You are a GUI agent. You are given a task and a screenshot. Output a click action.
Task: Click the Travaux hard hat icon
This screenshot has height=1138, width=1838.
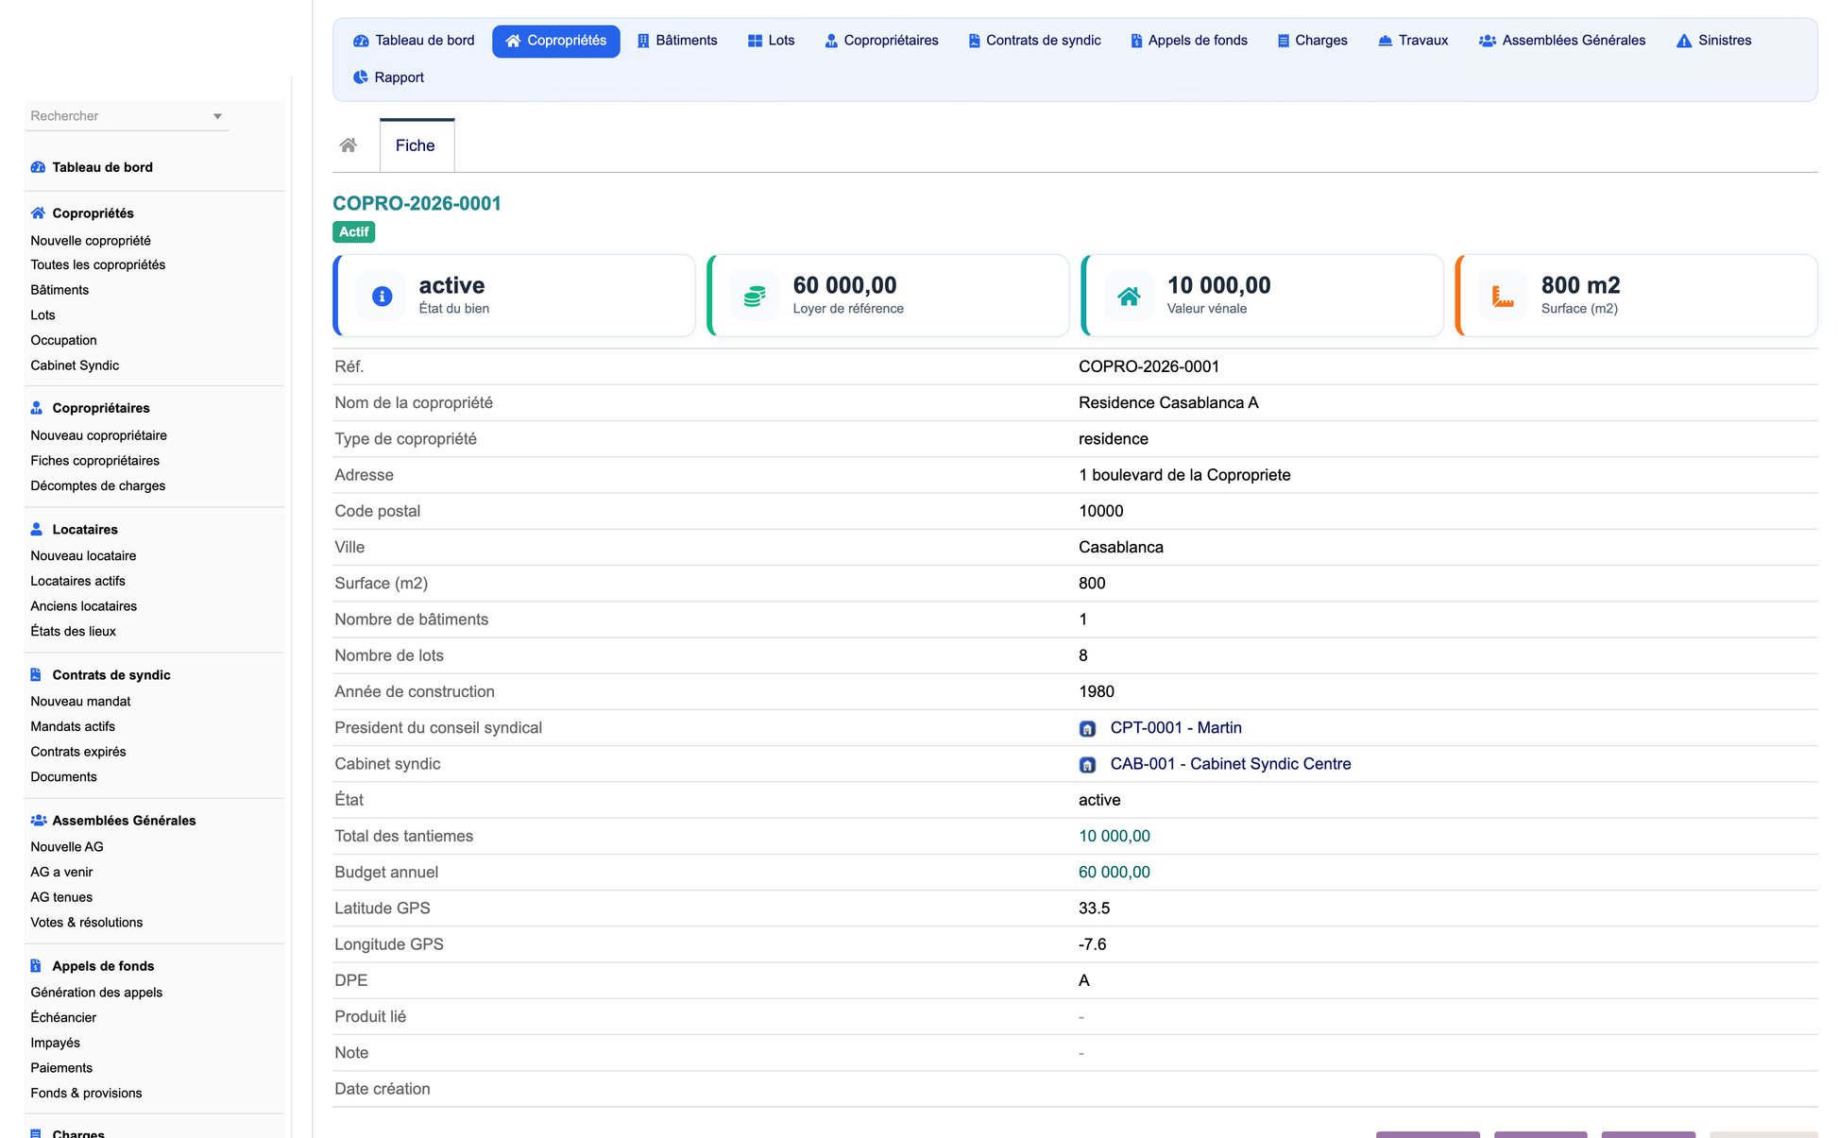[x=1385, y=41]
